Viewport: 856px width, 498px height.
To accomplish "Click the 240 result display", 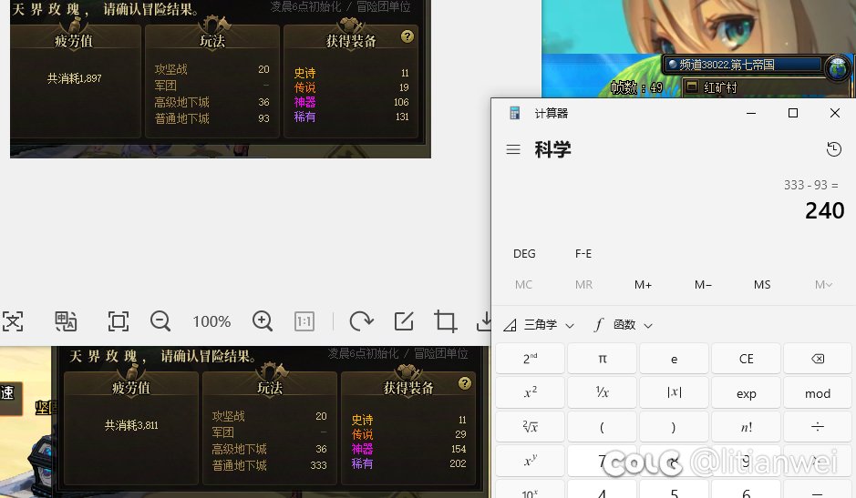I will [x=824, y=210].
